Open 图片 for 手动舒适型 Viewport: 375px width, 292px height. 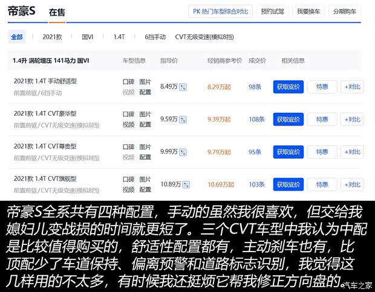(x=145, y=82)
